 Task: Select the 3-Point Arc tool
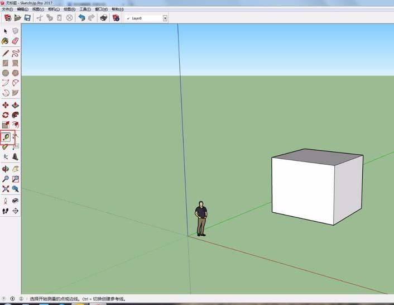click(6, 93)
